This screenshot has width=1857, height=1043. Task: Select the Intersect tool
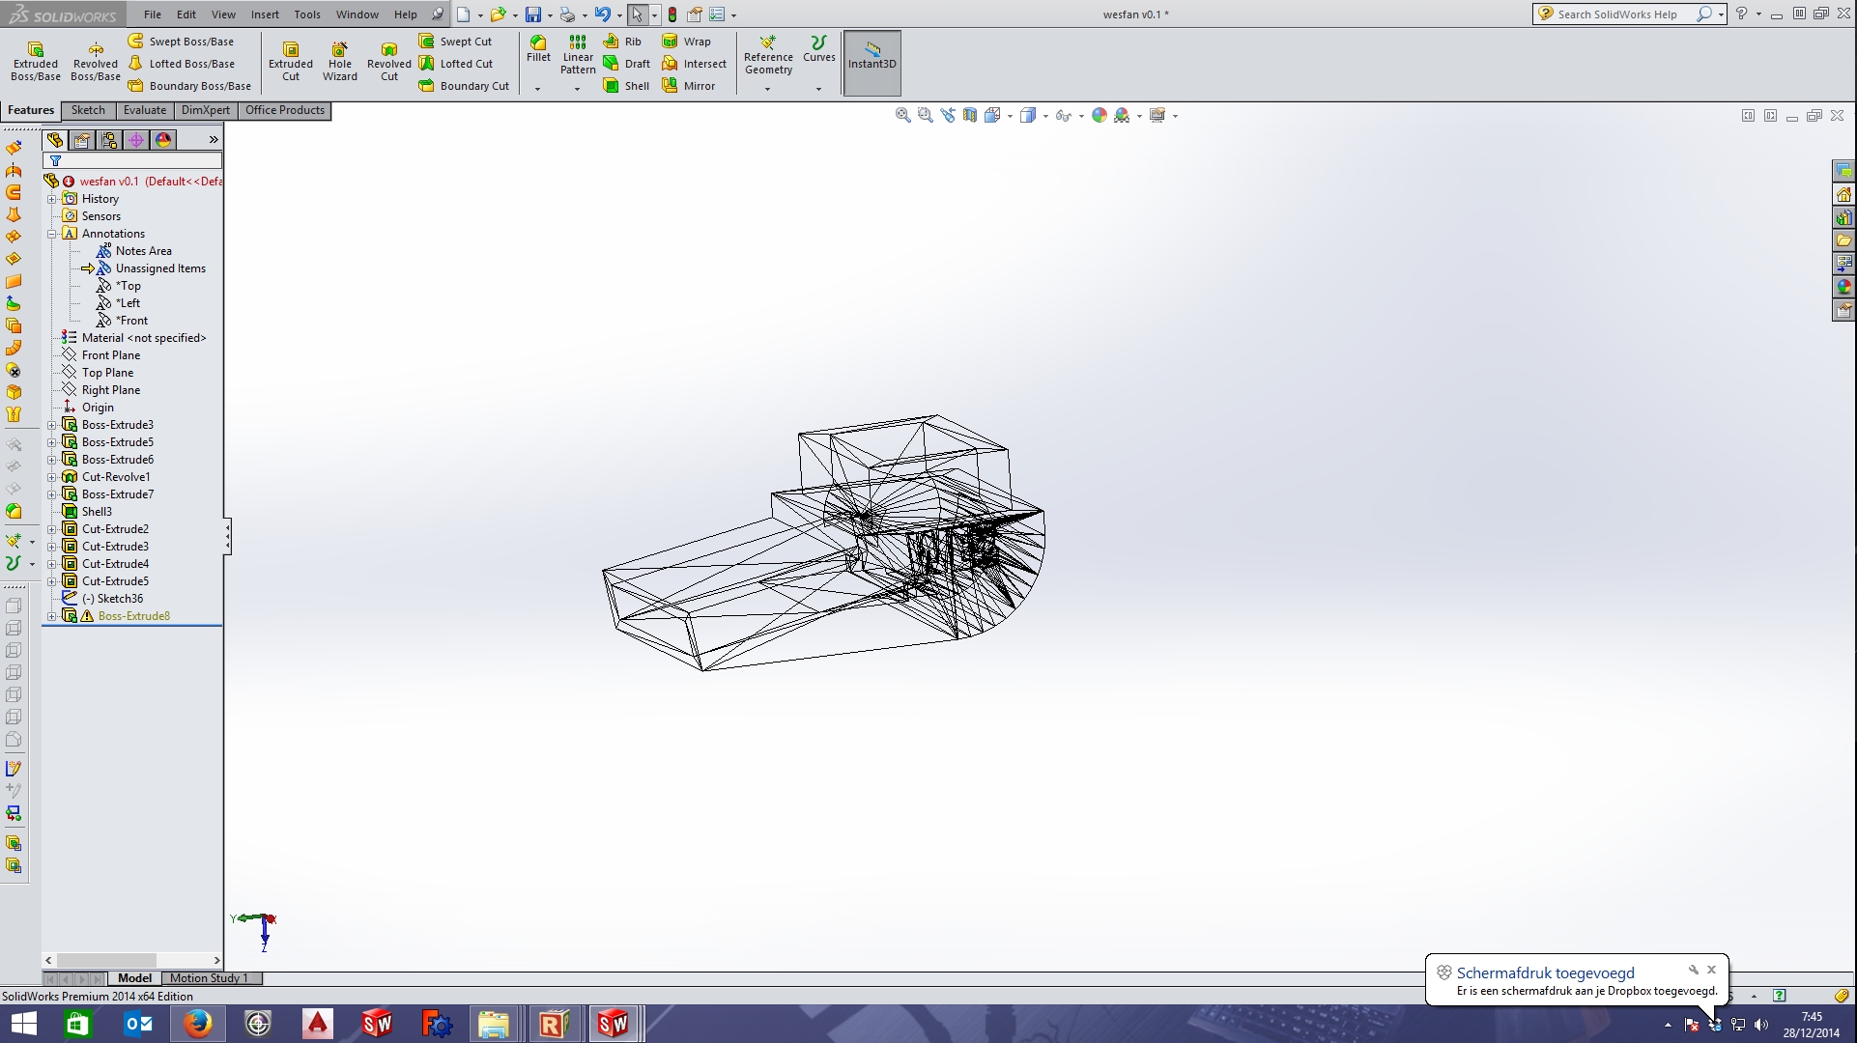click(694, 64)
